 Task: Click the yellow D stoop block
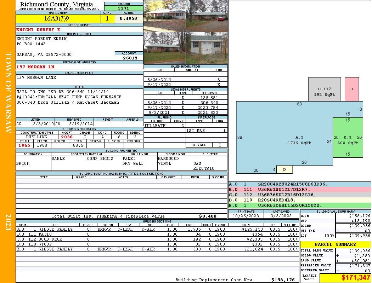[x=284, y=170]
